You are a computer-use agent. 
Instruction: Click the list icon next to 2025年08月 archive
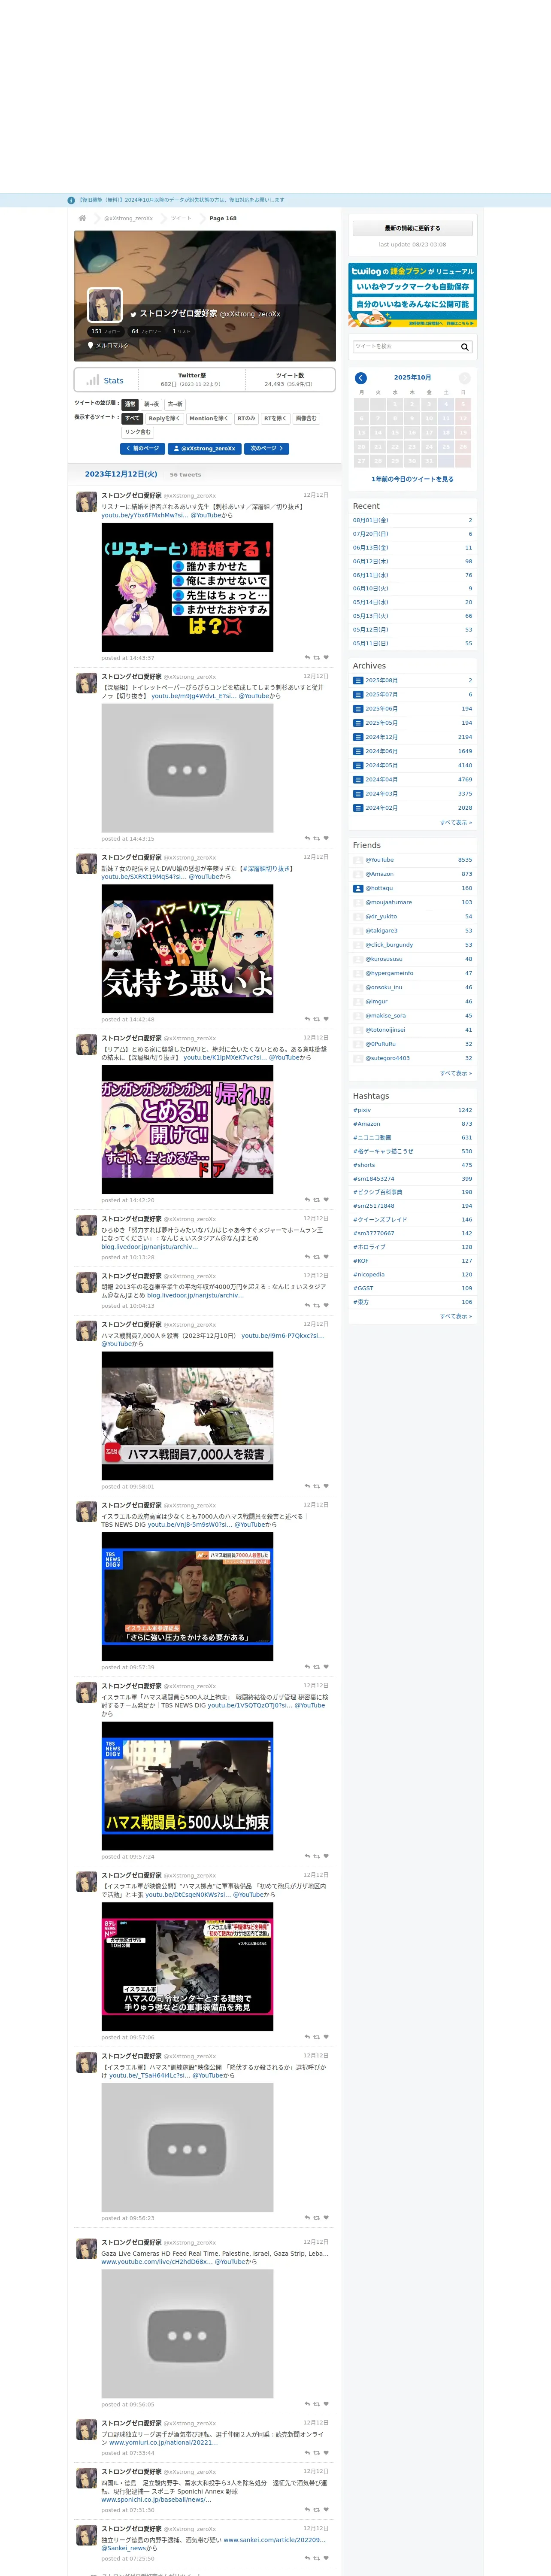click(x=357, y=680)
